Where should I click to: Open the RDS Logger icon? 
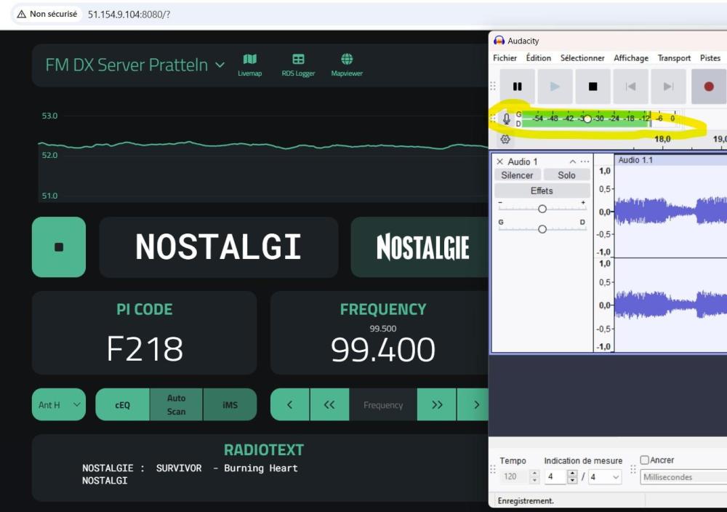coord(298,65)
